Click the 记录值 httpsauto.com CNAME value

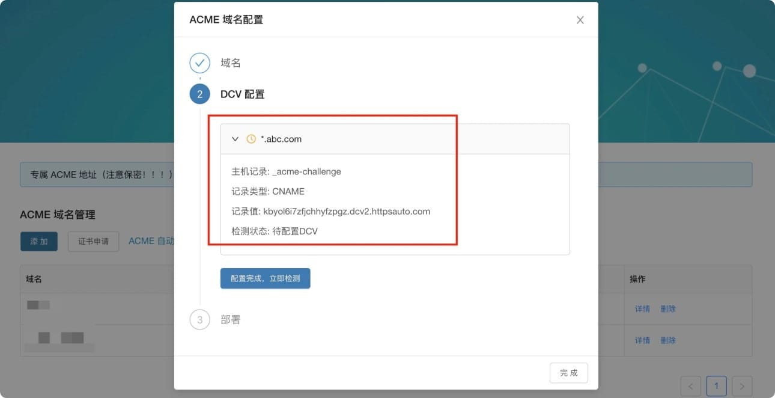[x=347, y=212]
